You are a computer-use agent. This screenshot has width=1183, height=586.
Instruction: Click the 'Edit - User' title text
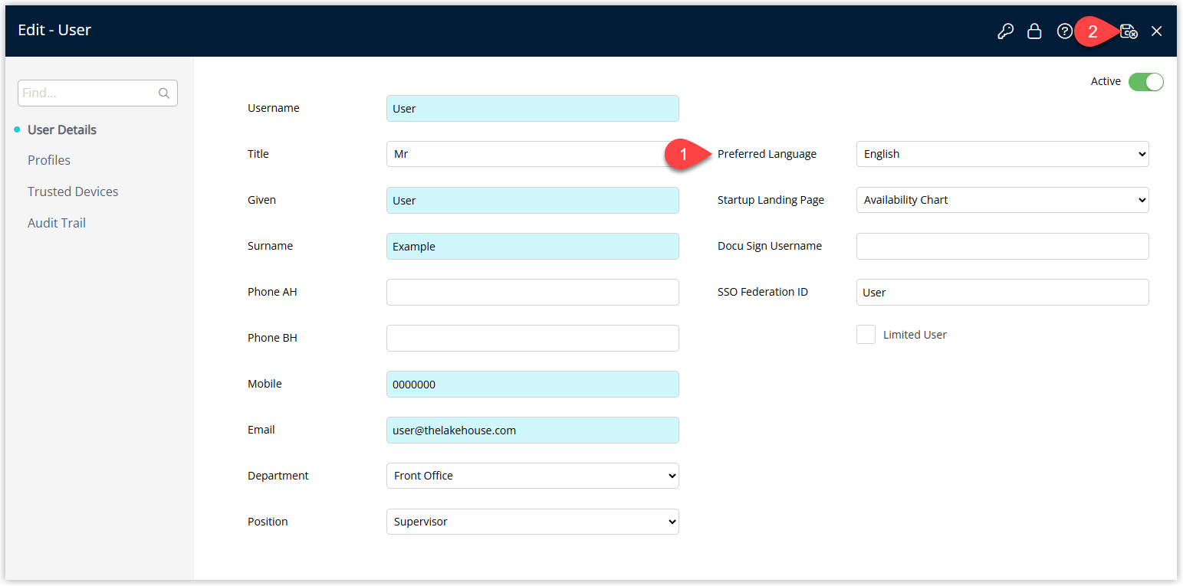[x=54, y=30]
